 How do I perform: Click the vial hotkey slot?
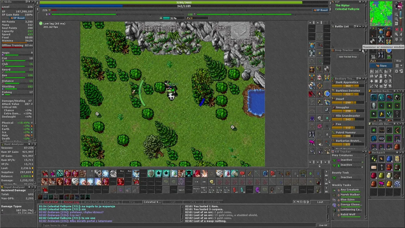(196, 182)
